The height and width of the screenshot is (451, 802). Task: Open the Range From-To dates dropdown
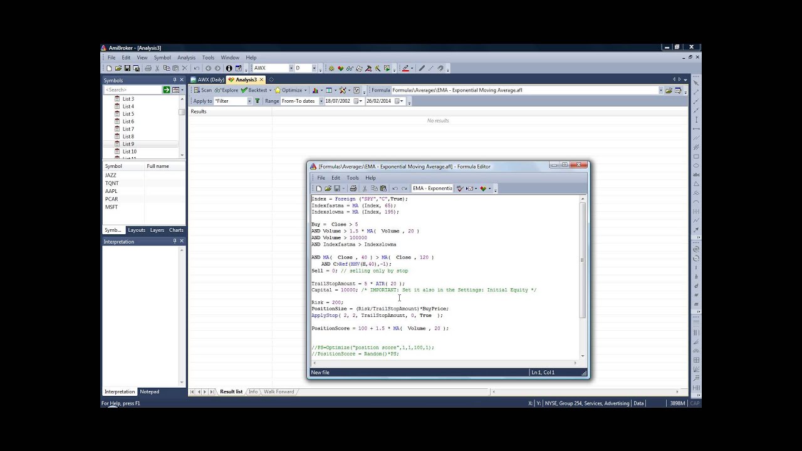(321, 101)
